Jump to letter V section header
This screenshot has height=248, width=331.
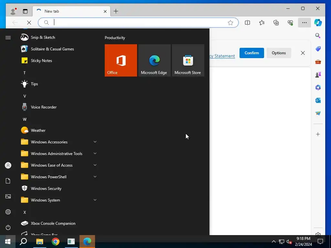click(25, 96)
